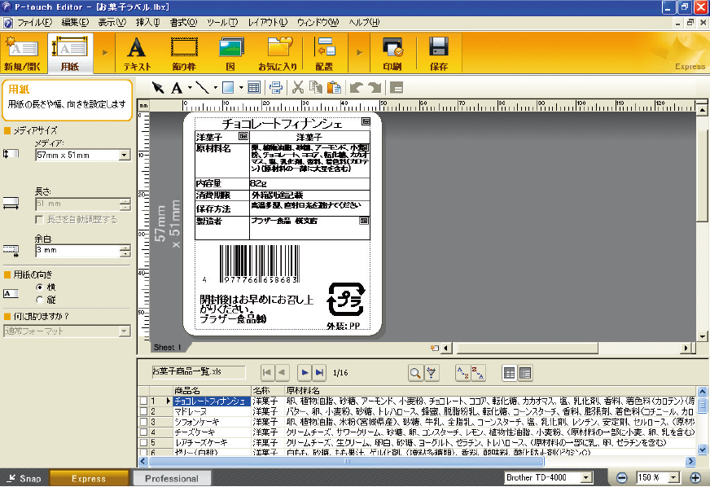The height and width of the screenshot is (487, 710).
Task: Open the 書式(O) menu
Action: coord(183,22)
